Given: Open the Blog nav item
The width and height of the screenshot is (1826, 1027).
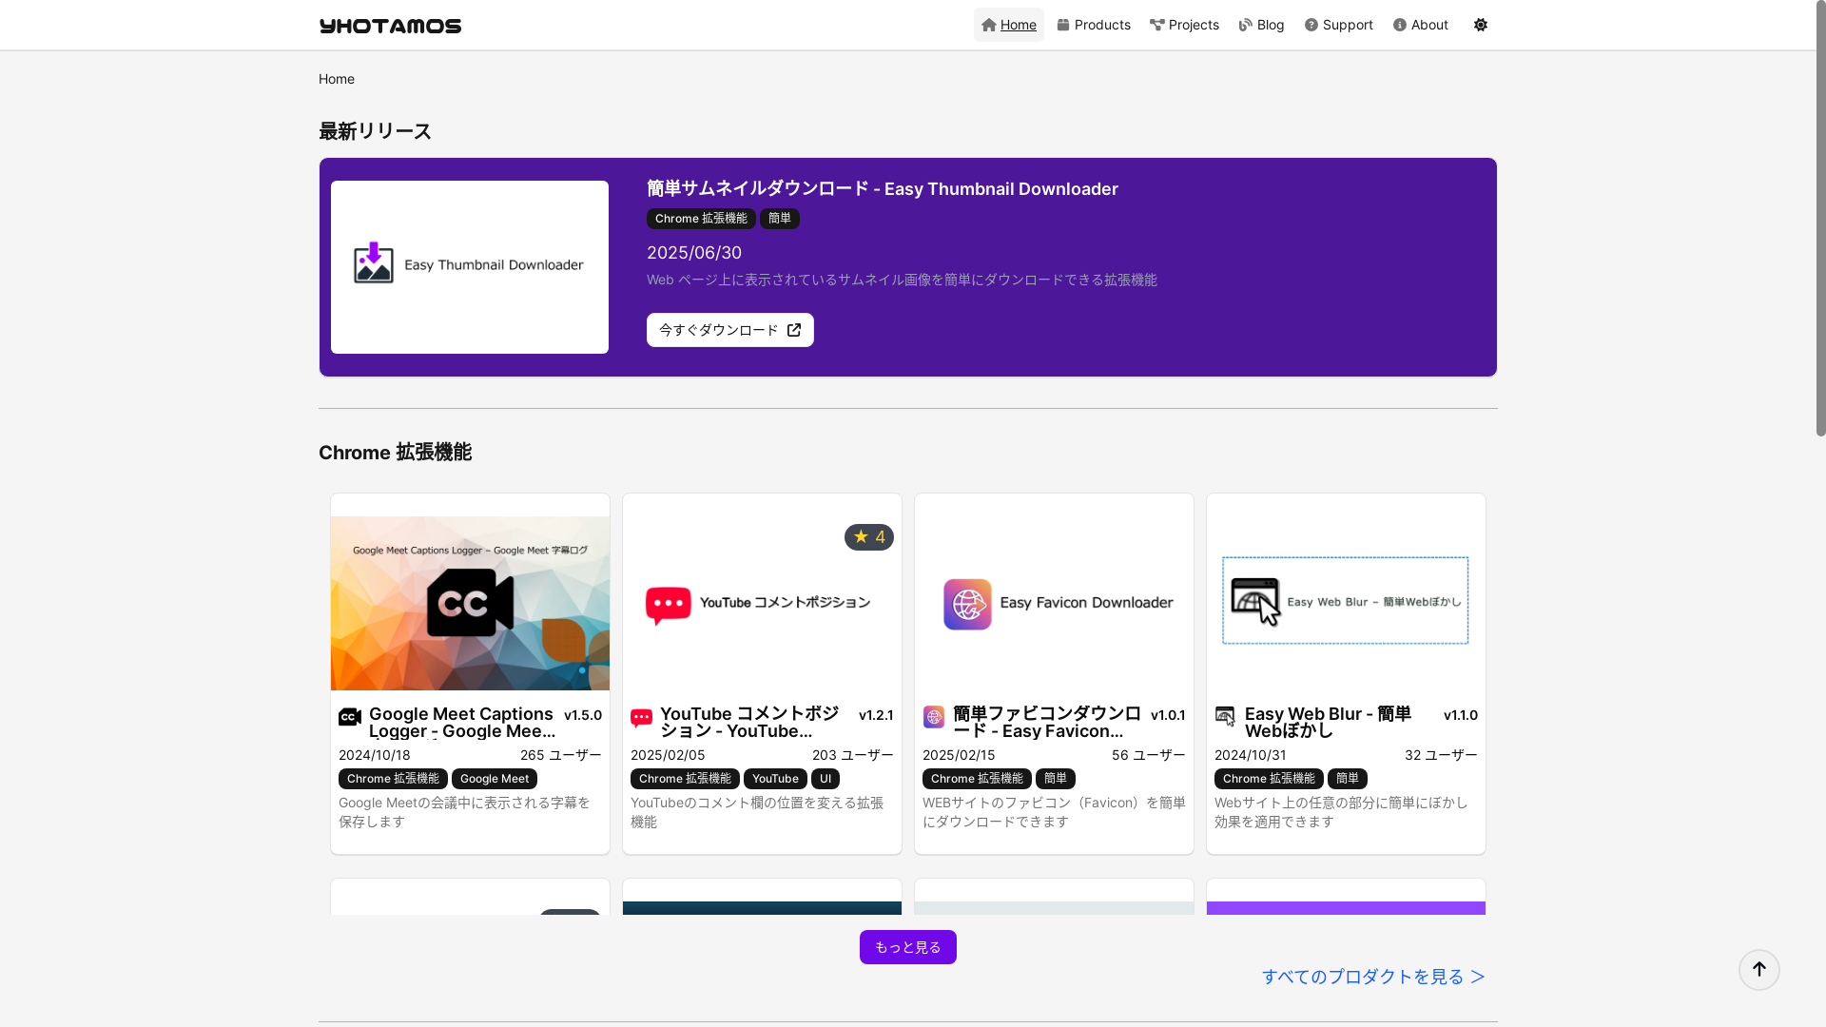Looking at the screenshot, I should click(1261, 25).
